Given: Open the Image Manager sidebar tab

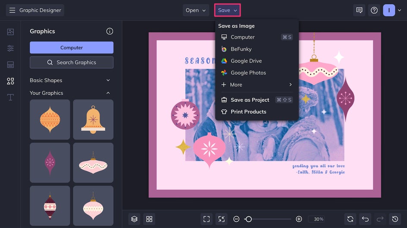Looking at the screenshot, I should click(x=10, y=32).
